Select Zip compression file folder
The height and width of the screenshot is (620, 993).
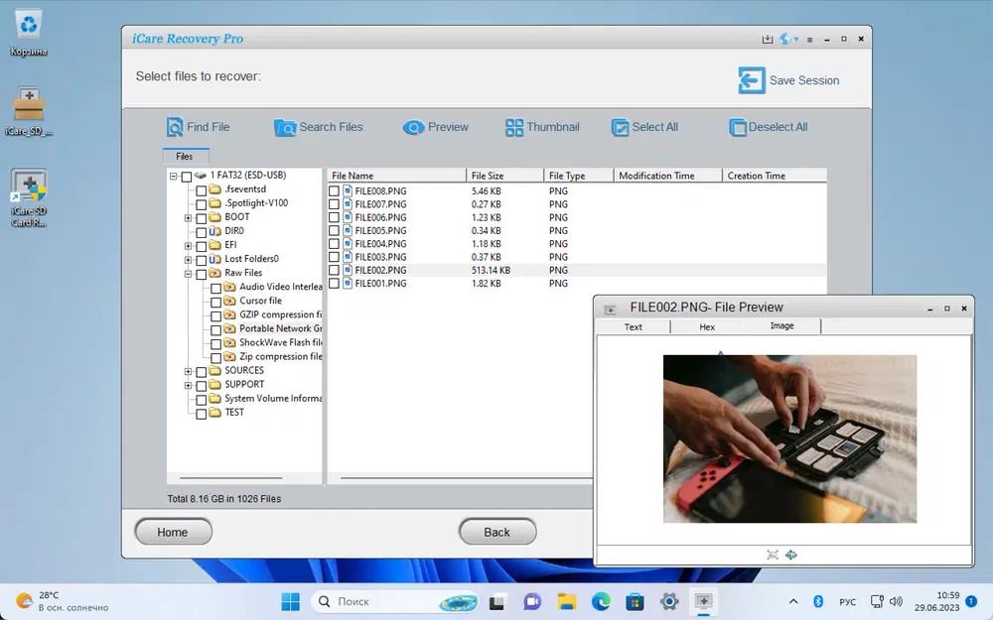click(x=281, y=357)
